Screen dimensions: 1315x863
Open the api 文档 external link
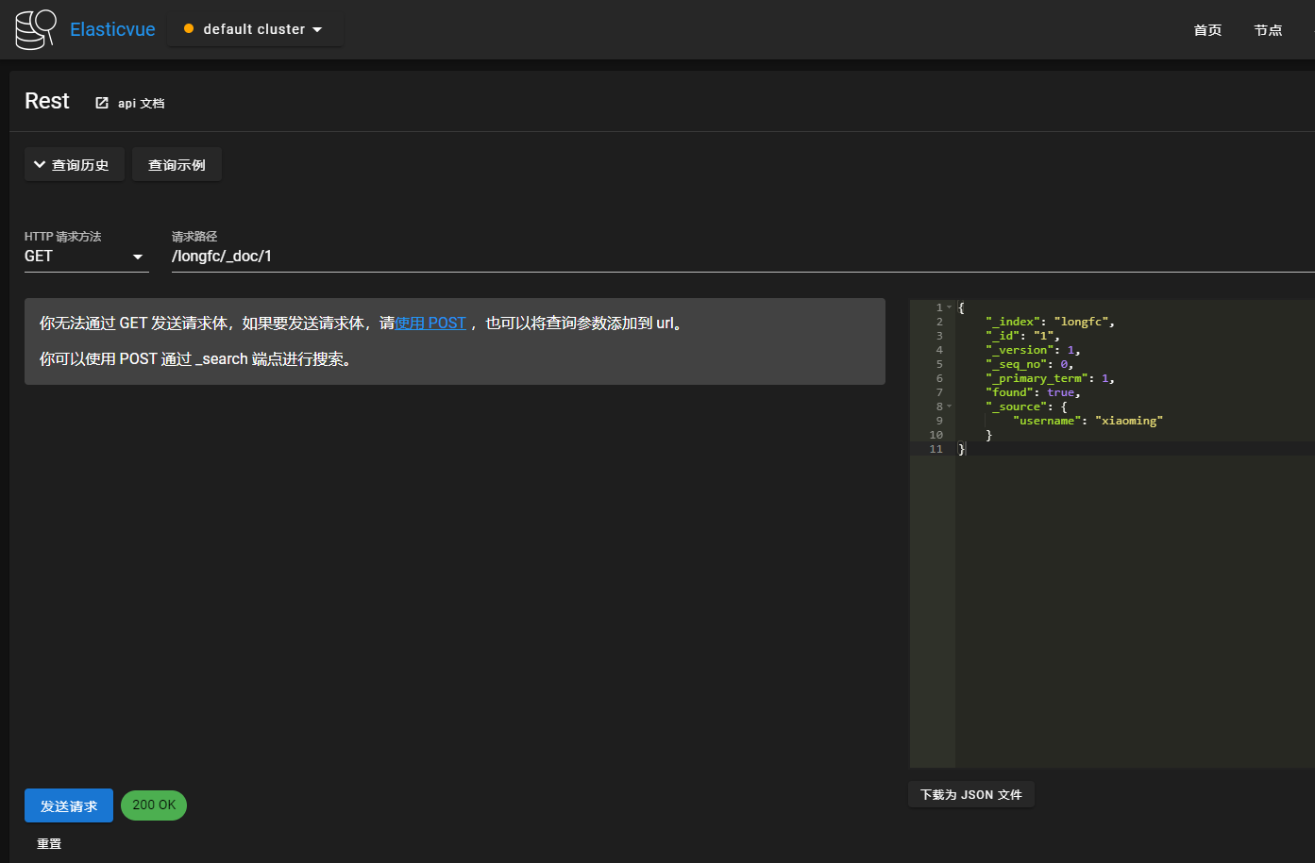click(130, 103)
